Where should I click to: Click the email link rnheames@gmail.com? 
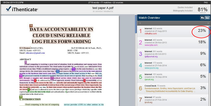(35, 53)
